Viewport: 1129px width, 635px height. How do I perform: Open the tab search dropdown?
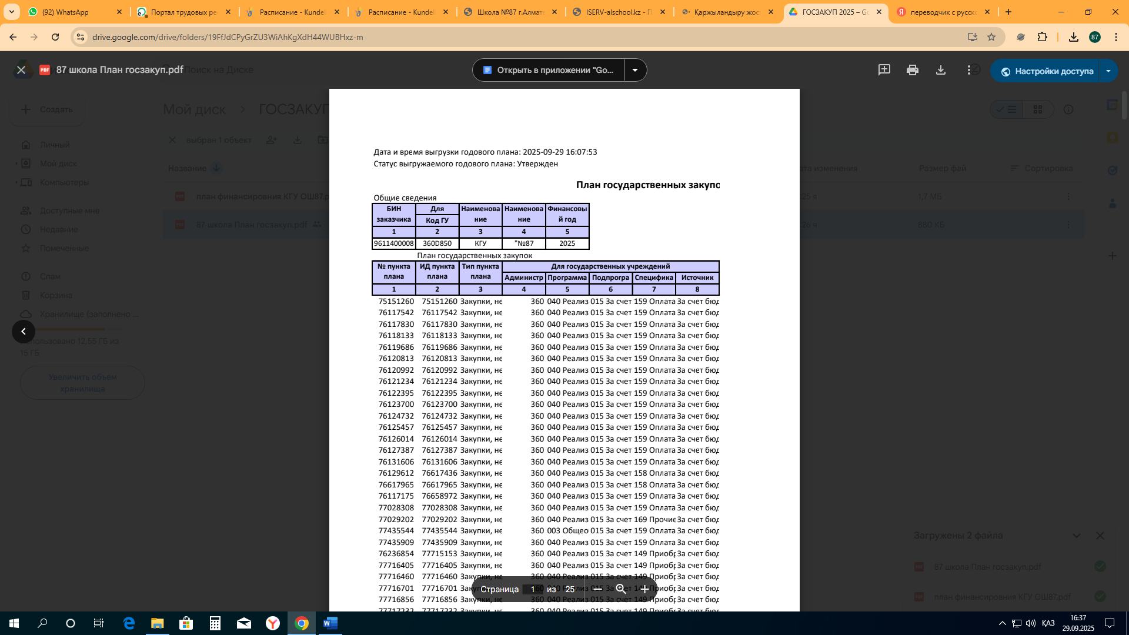pyautogui.click(x=12, y=12)
